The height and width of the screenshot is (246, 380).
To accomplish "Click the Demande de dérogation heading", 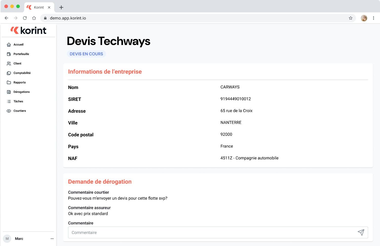I will tap(100, 182).
